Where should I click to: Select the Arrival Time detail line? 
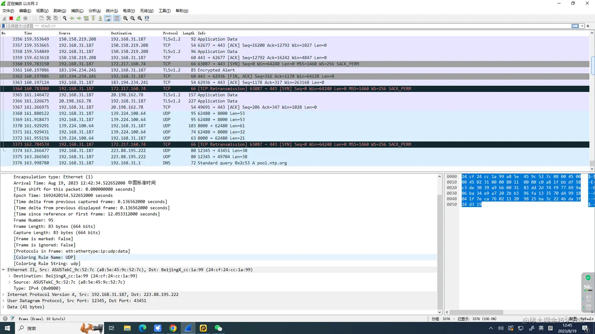(85, 183)
